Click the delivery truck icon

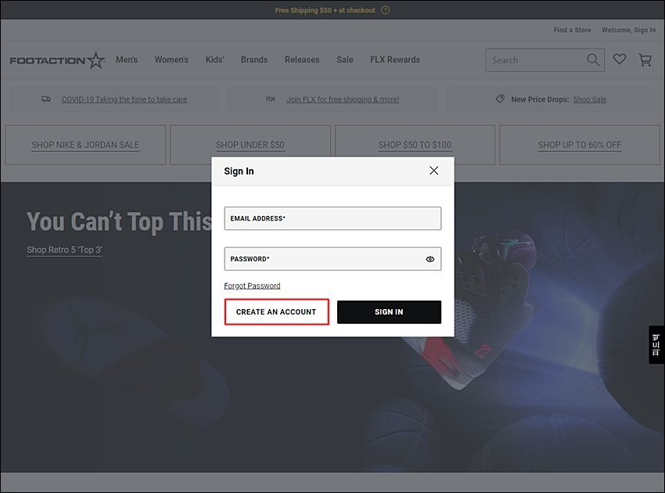(46, 99)
